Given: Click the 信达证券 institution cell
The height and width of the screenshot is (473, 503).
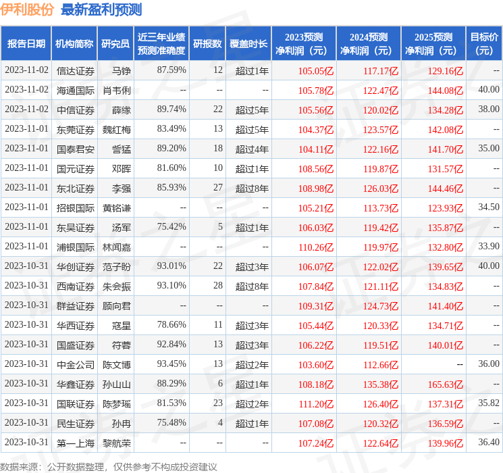Looking at the screenshot, I should (76, 71).
